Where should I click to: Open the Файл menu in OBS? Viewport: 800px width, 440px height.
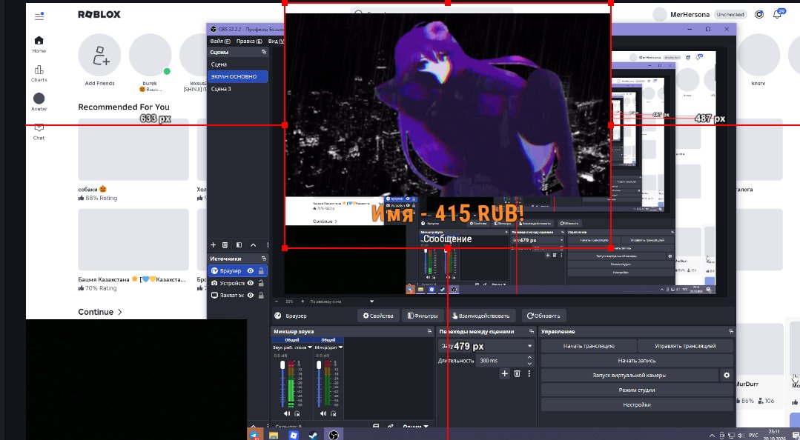pyautogui.click(x=220, y=41)
